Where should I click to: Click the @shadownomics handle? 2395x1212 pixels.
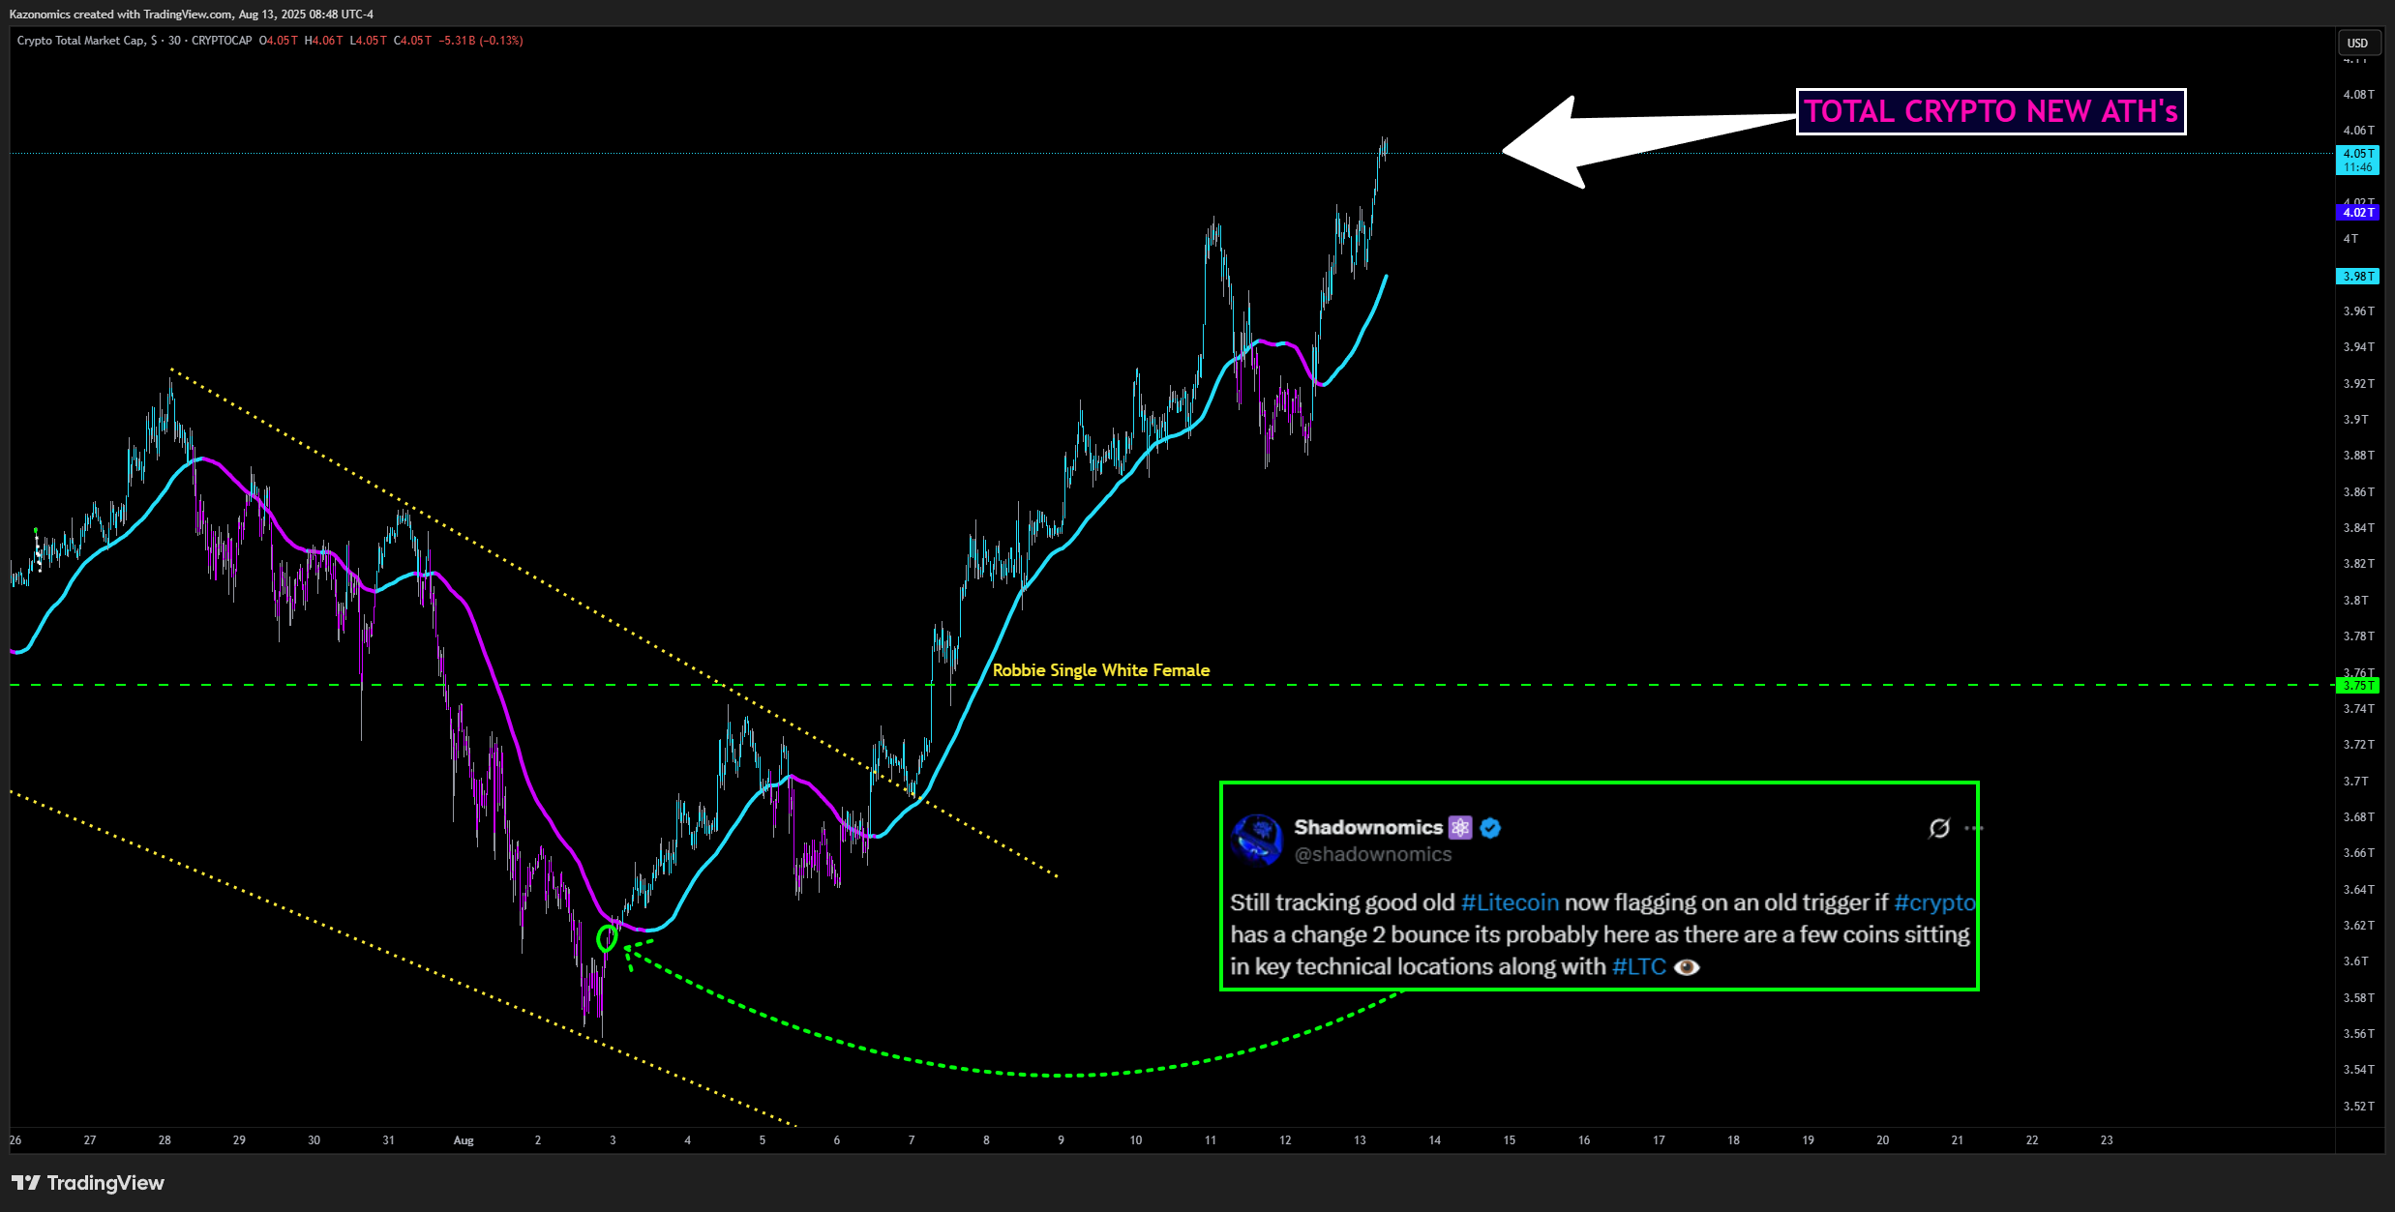(1372, 854)
